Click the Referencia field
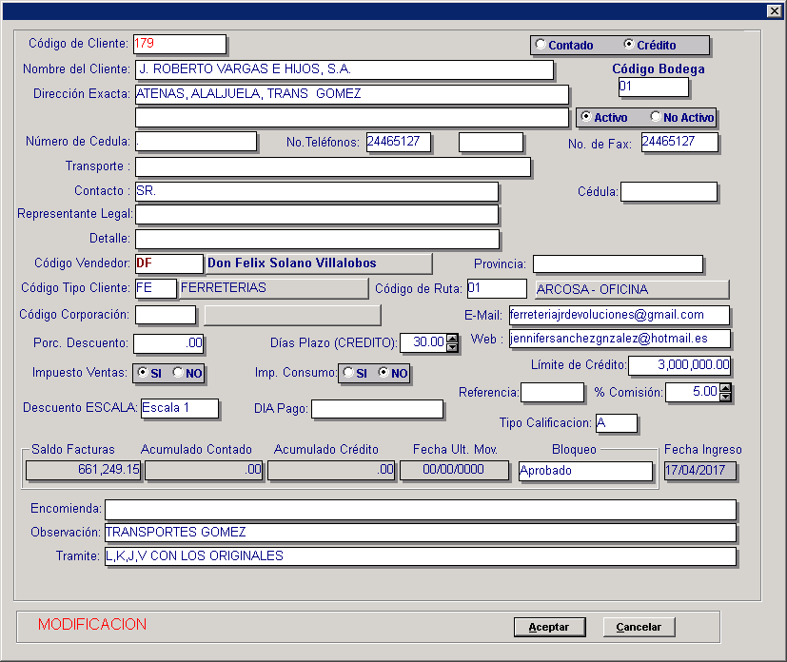The width and height of the screenshot is (787, 662). tap(553, 393)
